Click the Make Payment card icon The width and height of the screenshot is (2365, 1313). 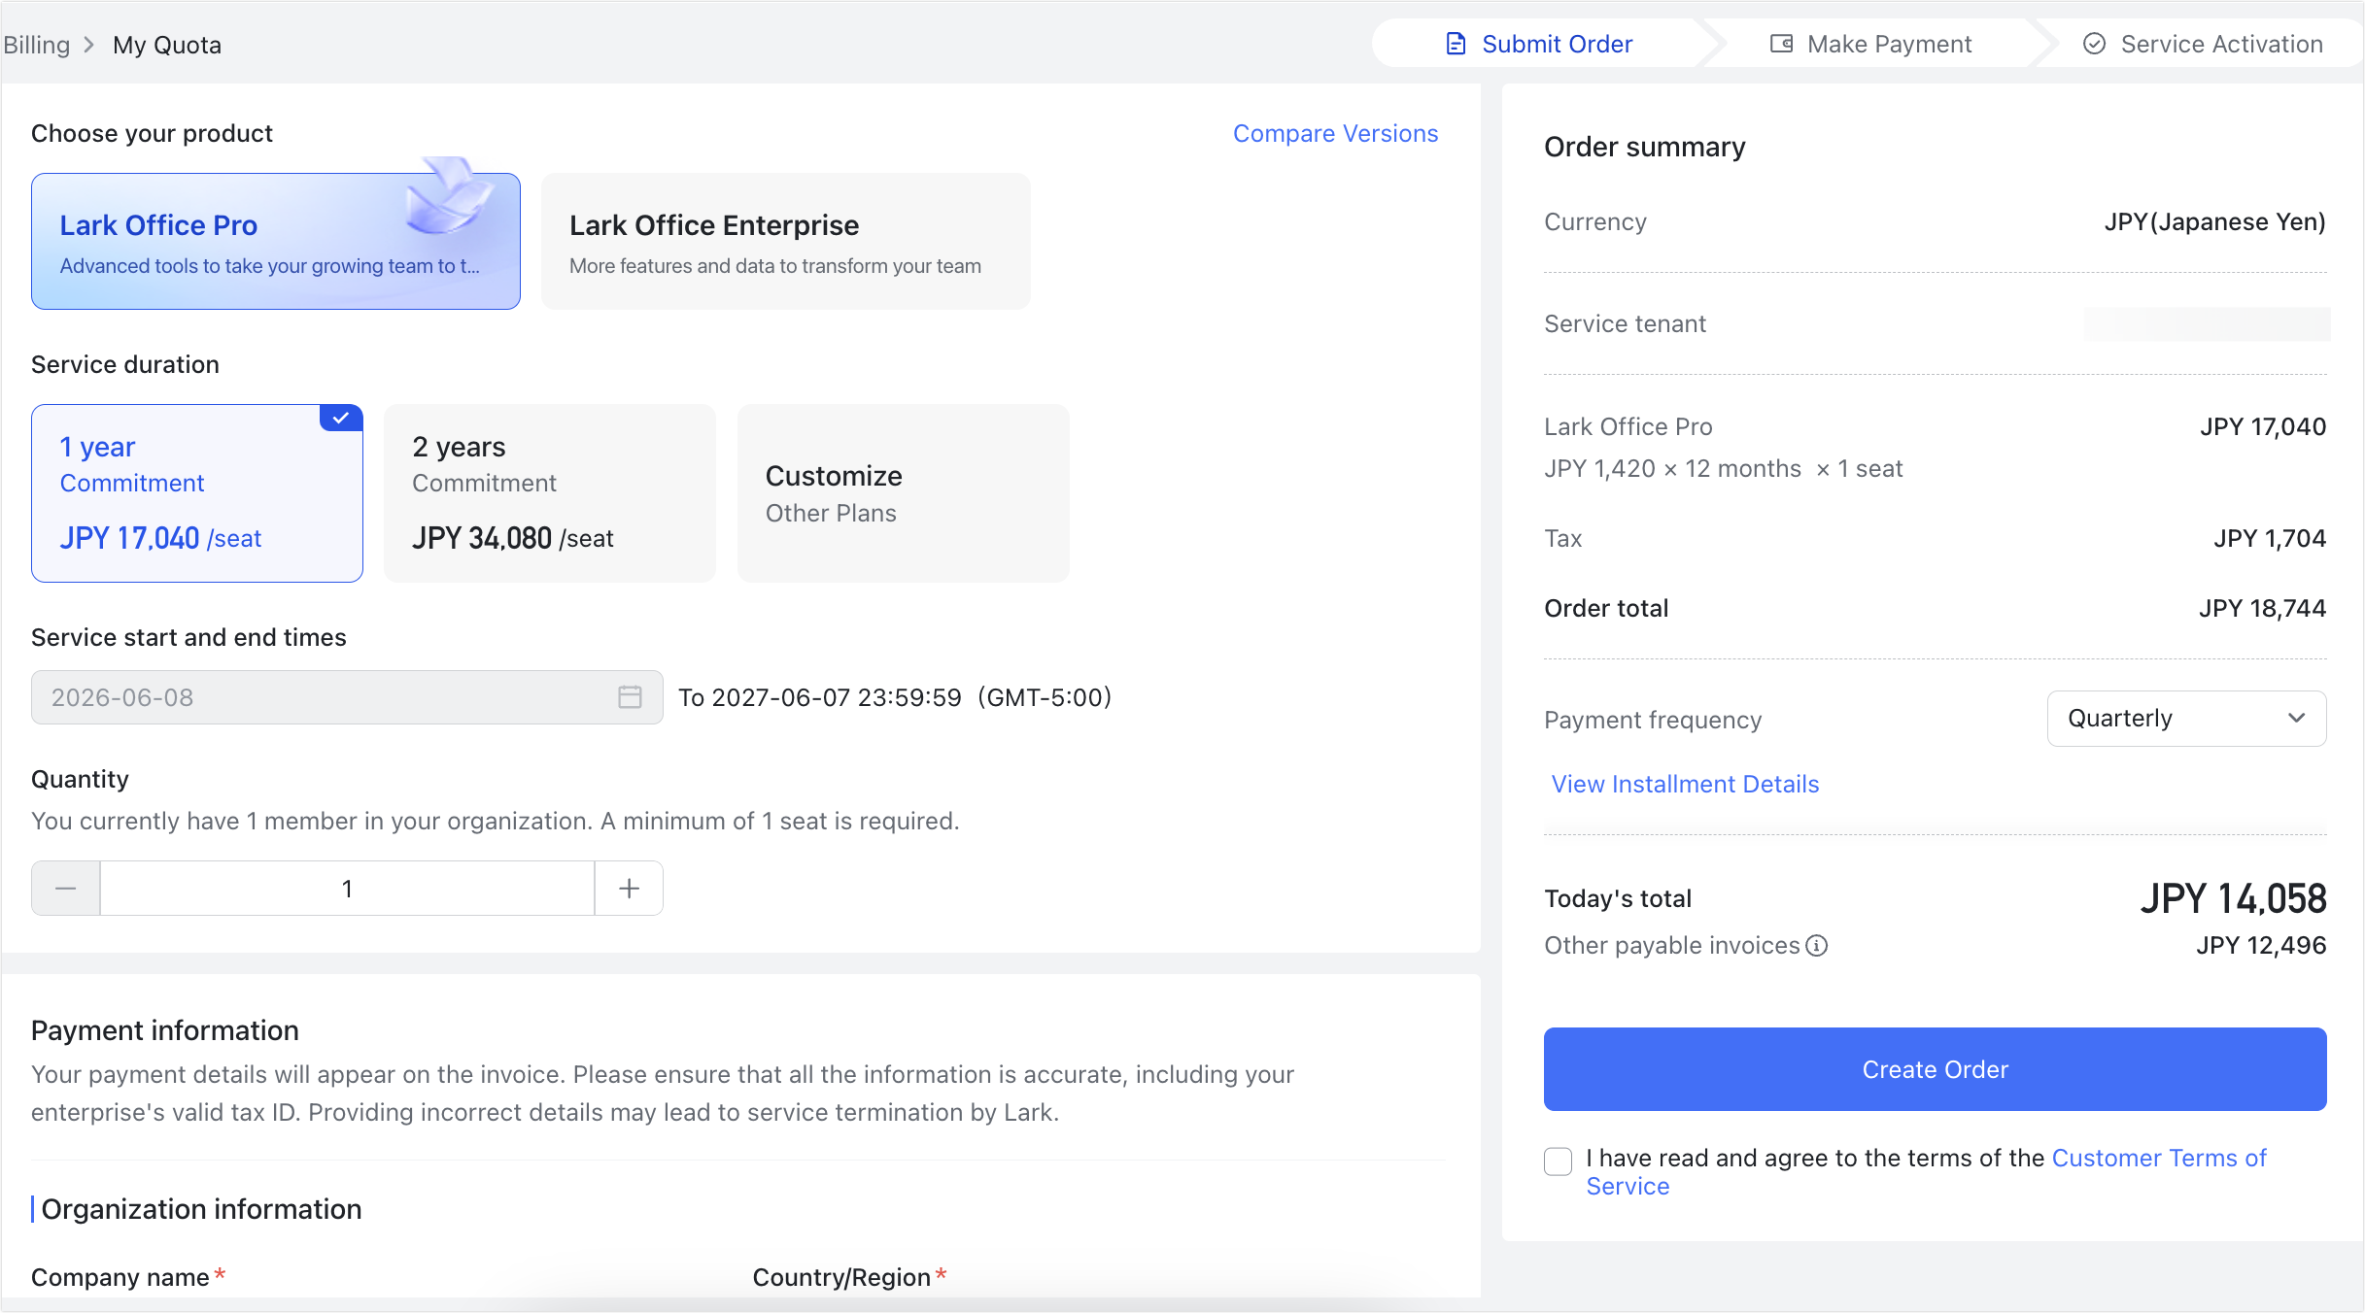1781,43
